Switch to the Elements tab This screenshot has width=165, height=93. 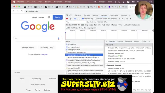[x=78, y=15]
